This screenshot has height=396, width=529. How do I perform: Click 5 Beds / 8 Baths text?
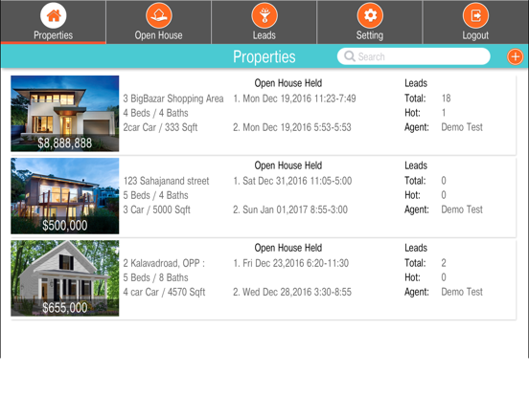click(x=155, y=277)
